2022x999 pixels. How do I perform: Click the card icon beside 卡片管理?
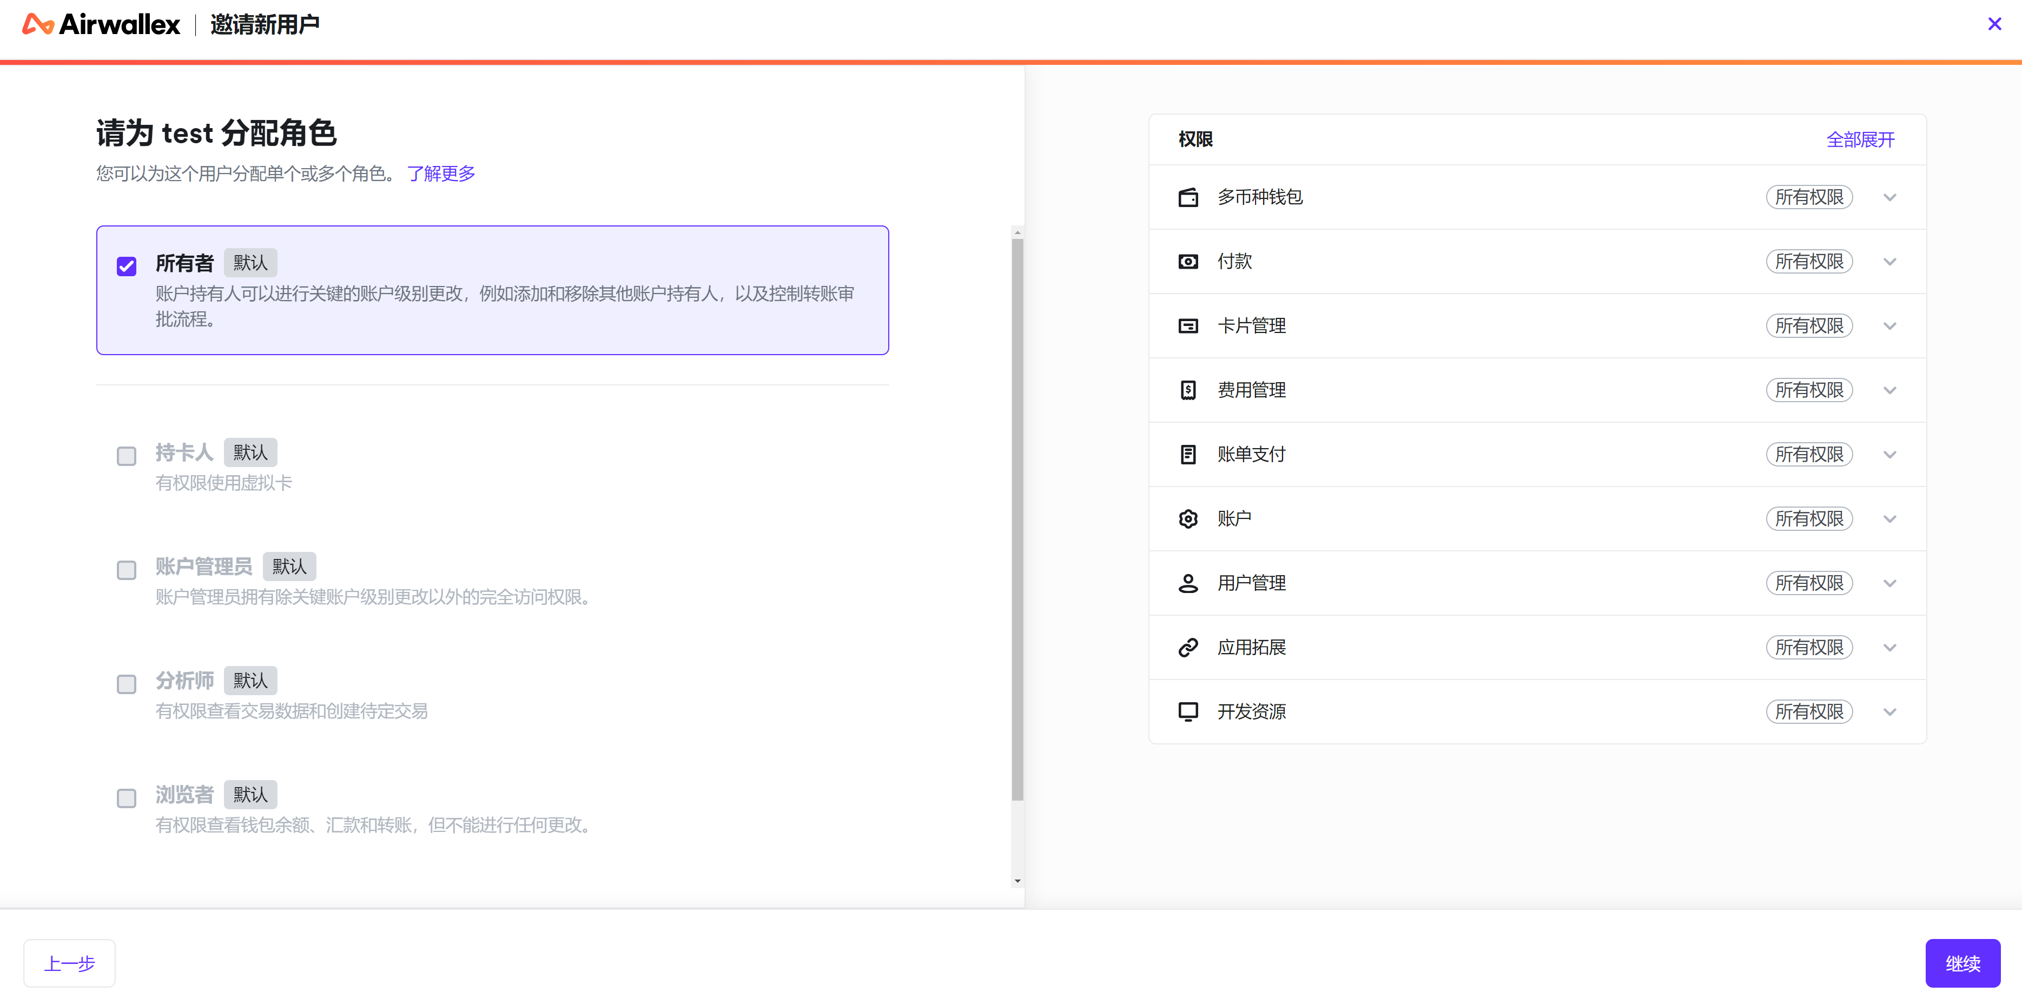click(1187, 326)
